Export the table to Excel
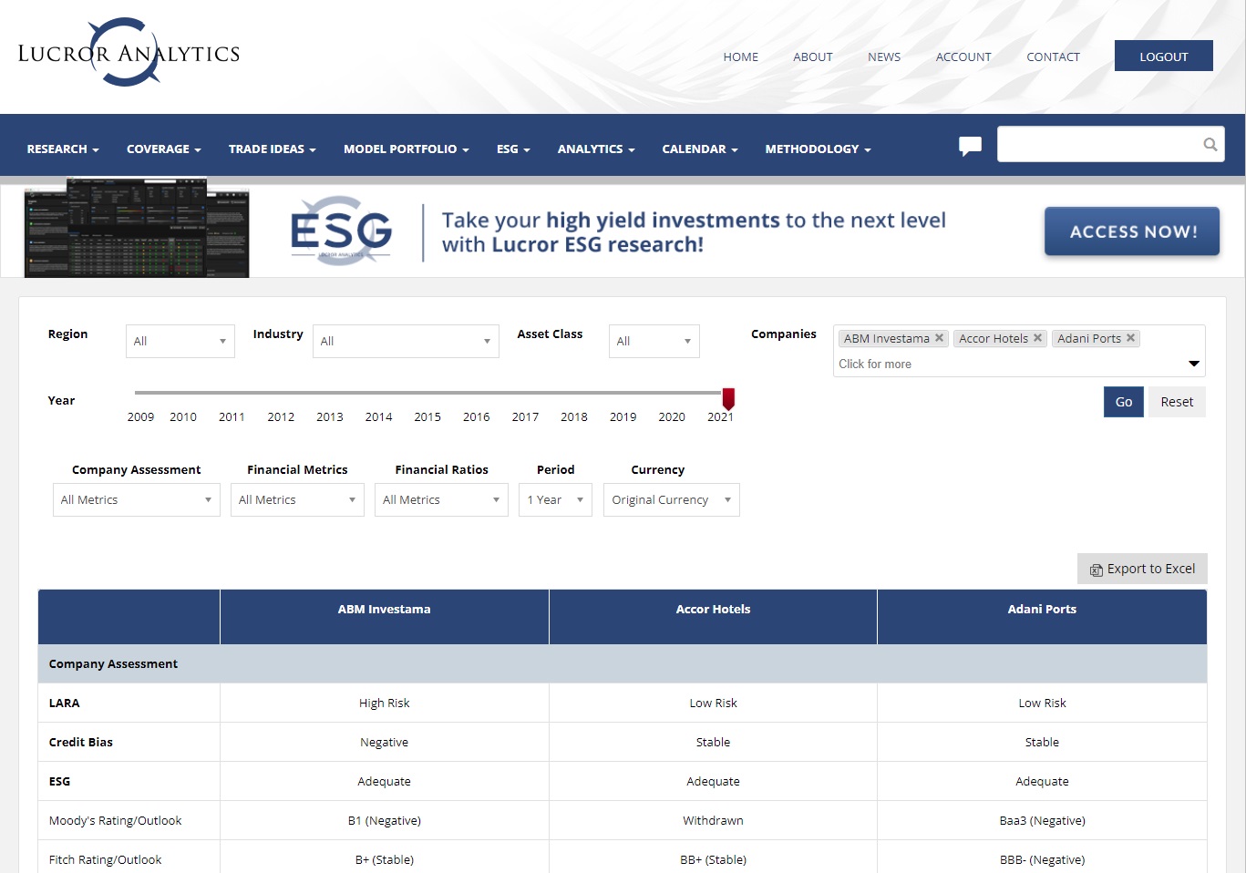This screenshot has width=1246, height=873. pos(1142,569)
